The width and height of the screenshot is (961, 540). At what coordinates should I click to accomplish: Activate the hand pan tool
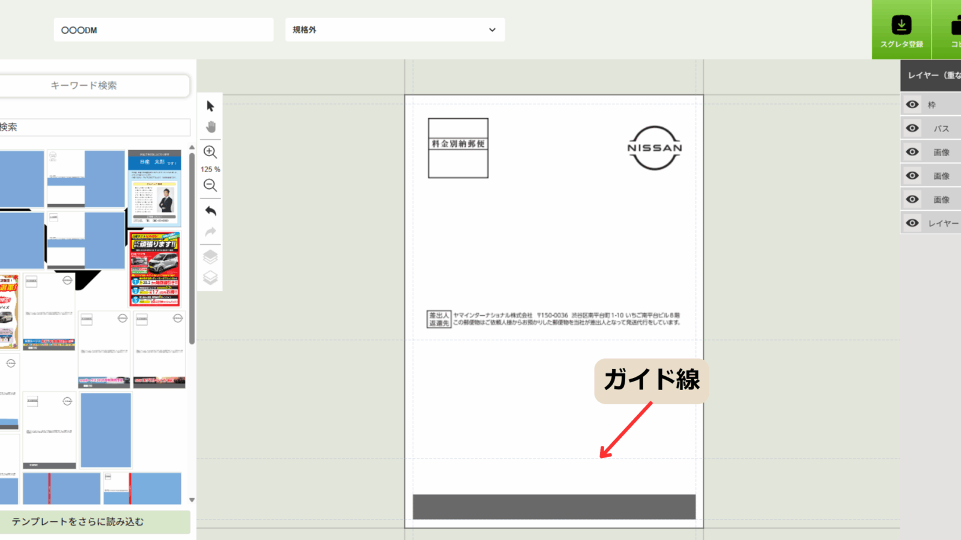click(210, 127)
